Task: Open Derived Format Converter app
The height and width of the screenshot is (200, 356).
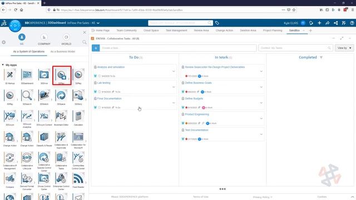Action: click(x=27, y=178)
